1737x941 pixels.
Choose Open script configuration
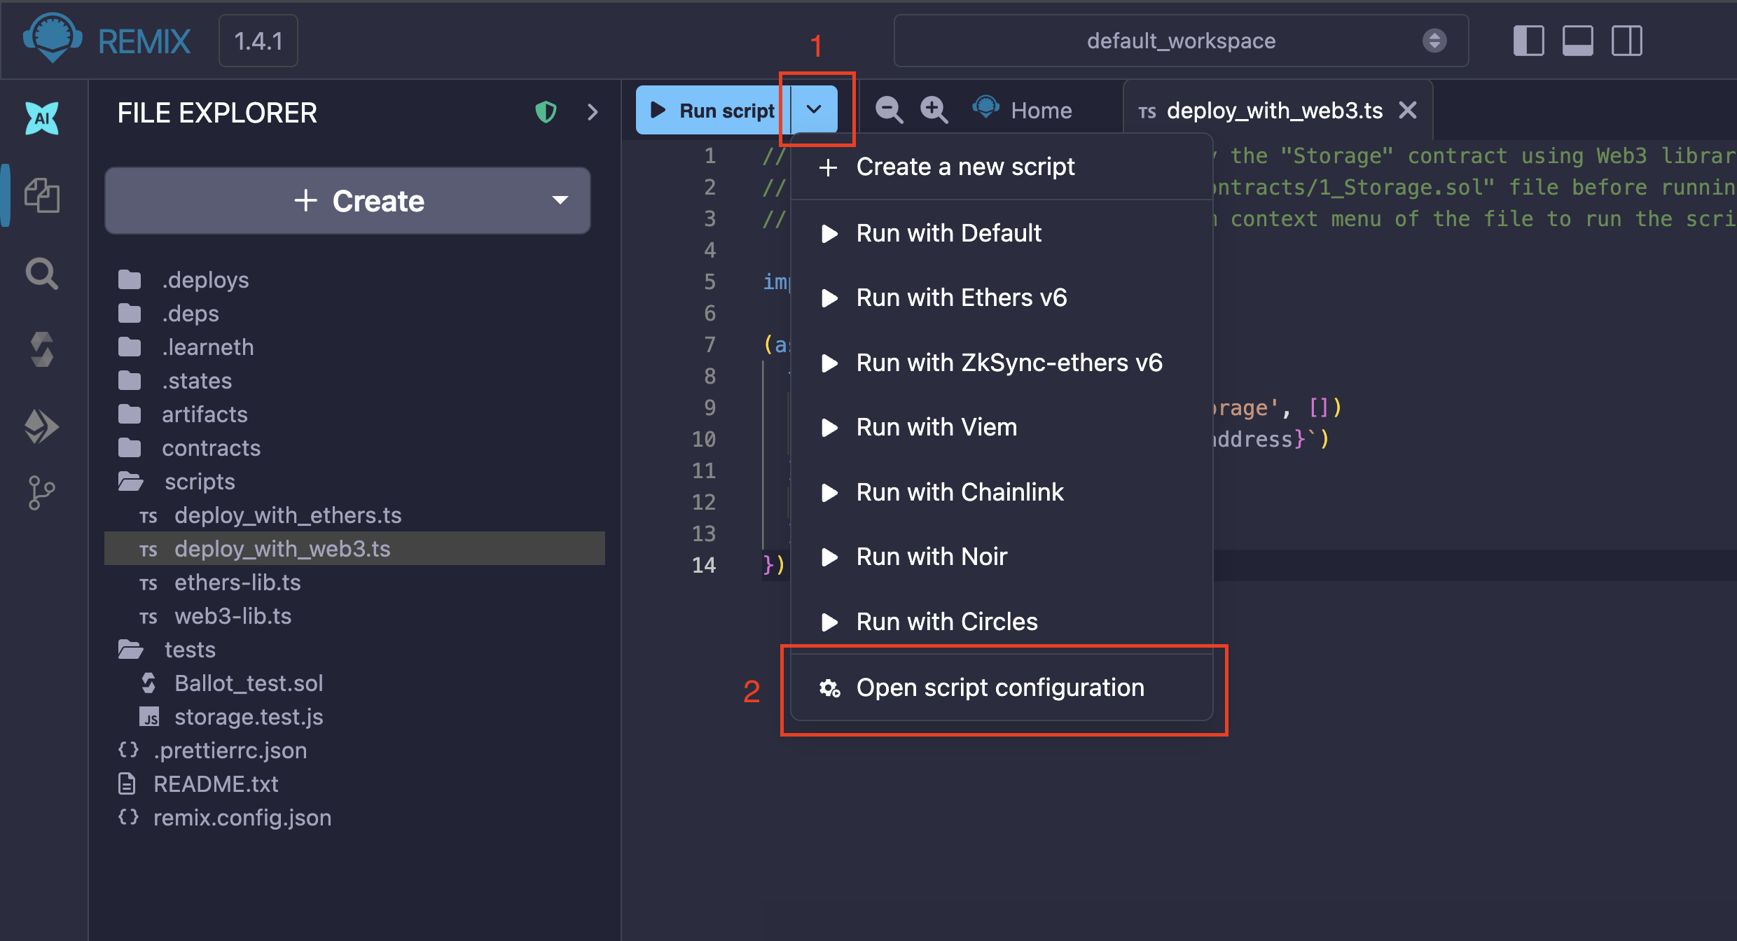click(1002, 688)
